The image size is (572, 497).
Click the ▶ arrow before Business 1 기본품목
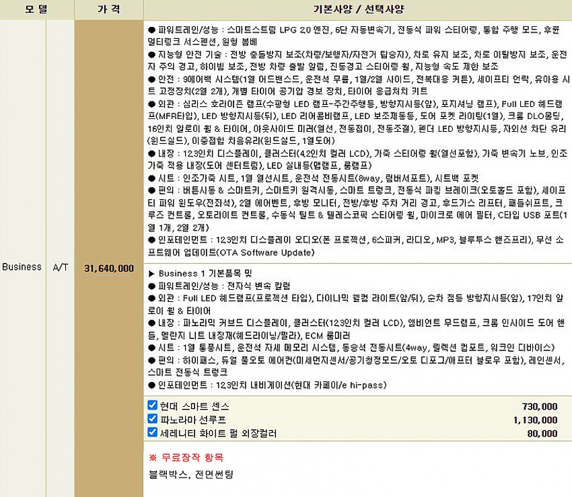click(151, 273)
